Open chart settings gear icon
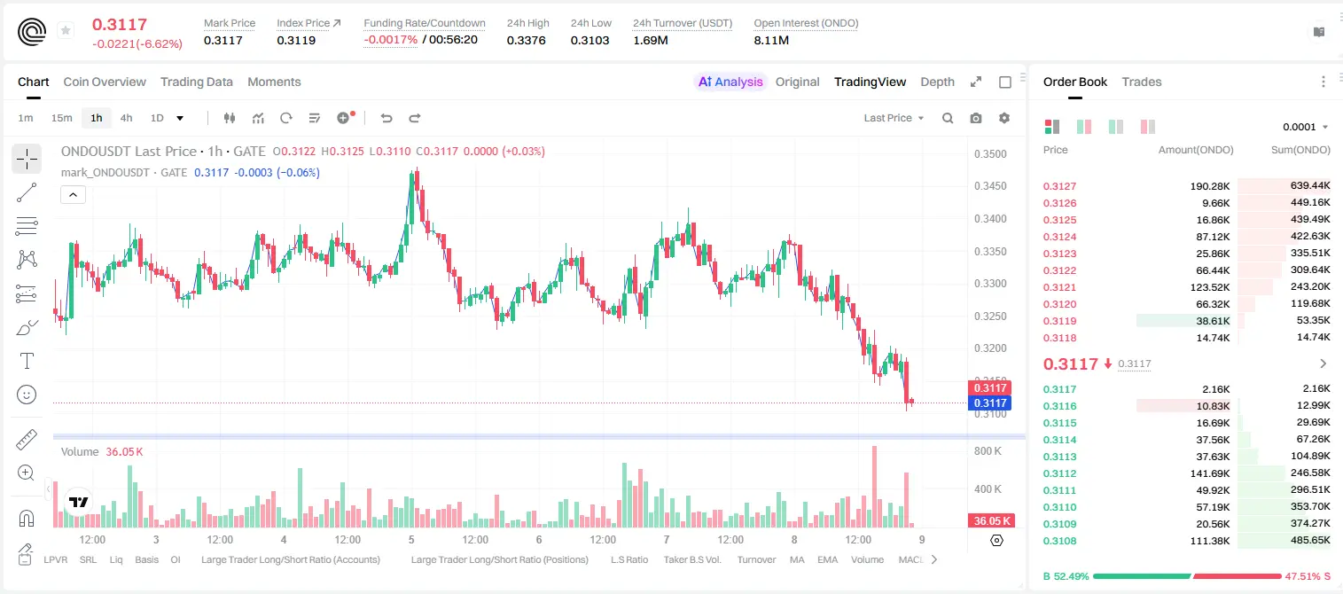 (1004, 118)
